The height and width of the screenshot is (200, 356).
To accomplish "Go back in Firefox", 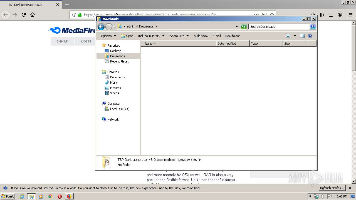I will (x=6, y=15).
